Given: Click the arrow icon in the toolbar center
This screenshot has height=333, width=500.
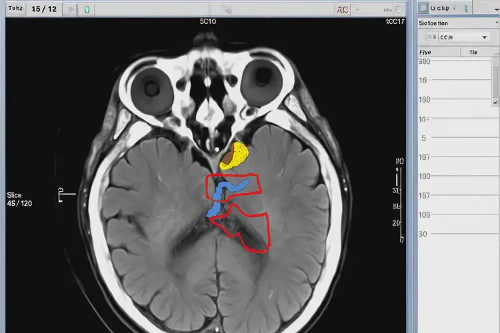Looking at the screenshot, I should [226, 10].
